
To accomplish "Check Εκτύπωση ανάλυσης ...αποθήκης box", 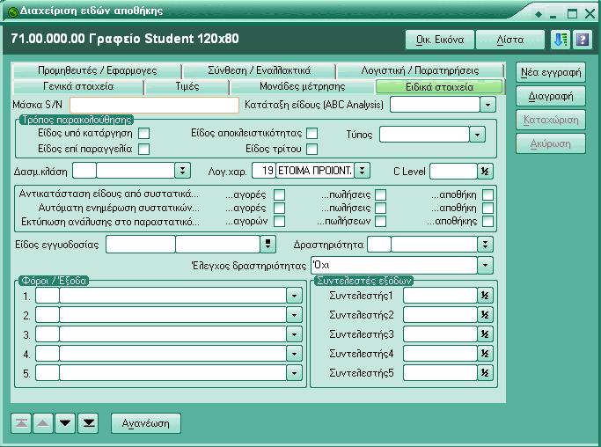I will coord(487,221).
